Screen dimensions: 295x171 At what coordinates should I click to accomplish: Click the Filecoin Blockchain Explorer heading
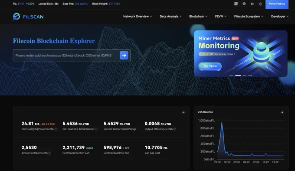pos(54,41)
